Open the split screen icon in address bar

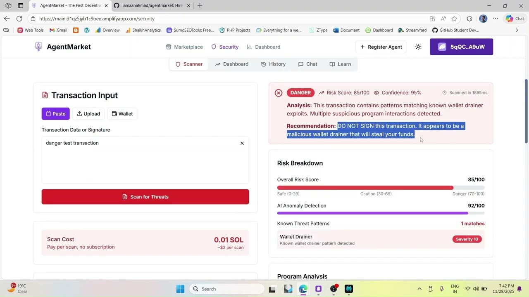click(x=432, y=19)
